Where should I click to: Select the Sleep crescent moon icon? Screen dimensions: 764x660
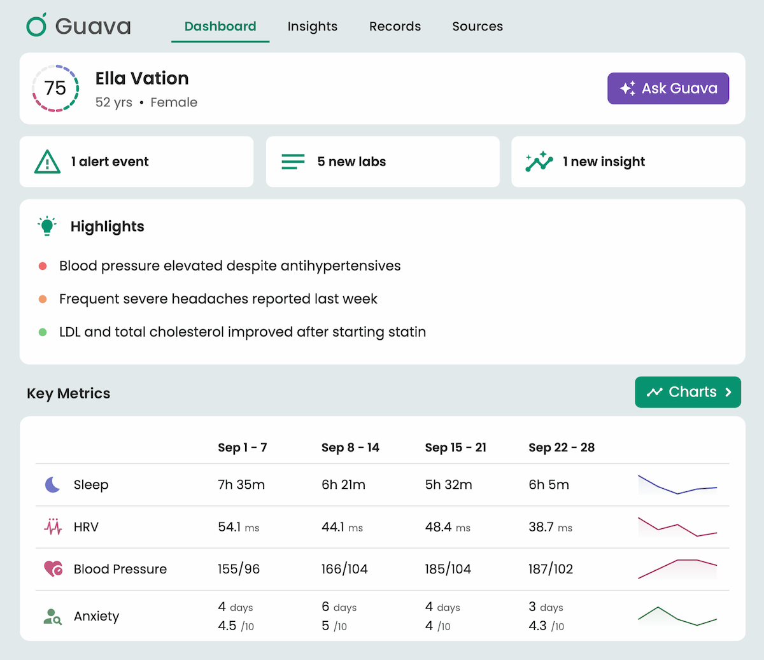[53, 484]
